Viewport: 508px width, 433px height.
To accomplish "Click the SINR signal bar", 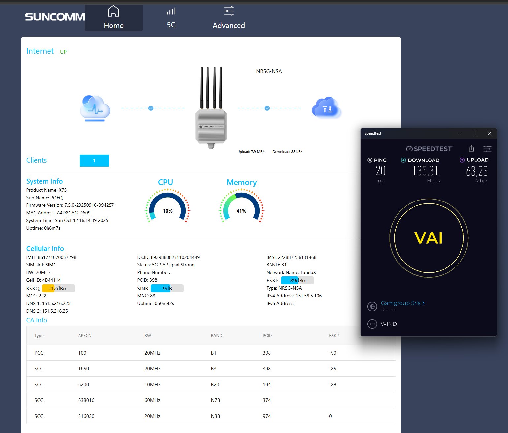I will coord(167,289).
